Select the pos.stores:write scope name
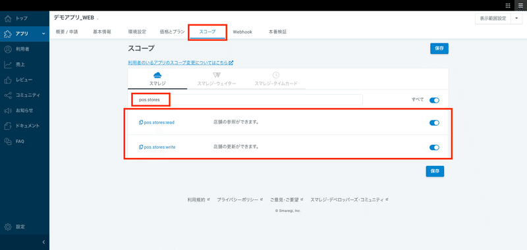Image resolution: width=527 pixels, height=250 pixels. (x=160, y=147)
